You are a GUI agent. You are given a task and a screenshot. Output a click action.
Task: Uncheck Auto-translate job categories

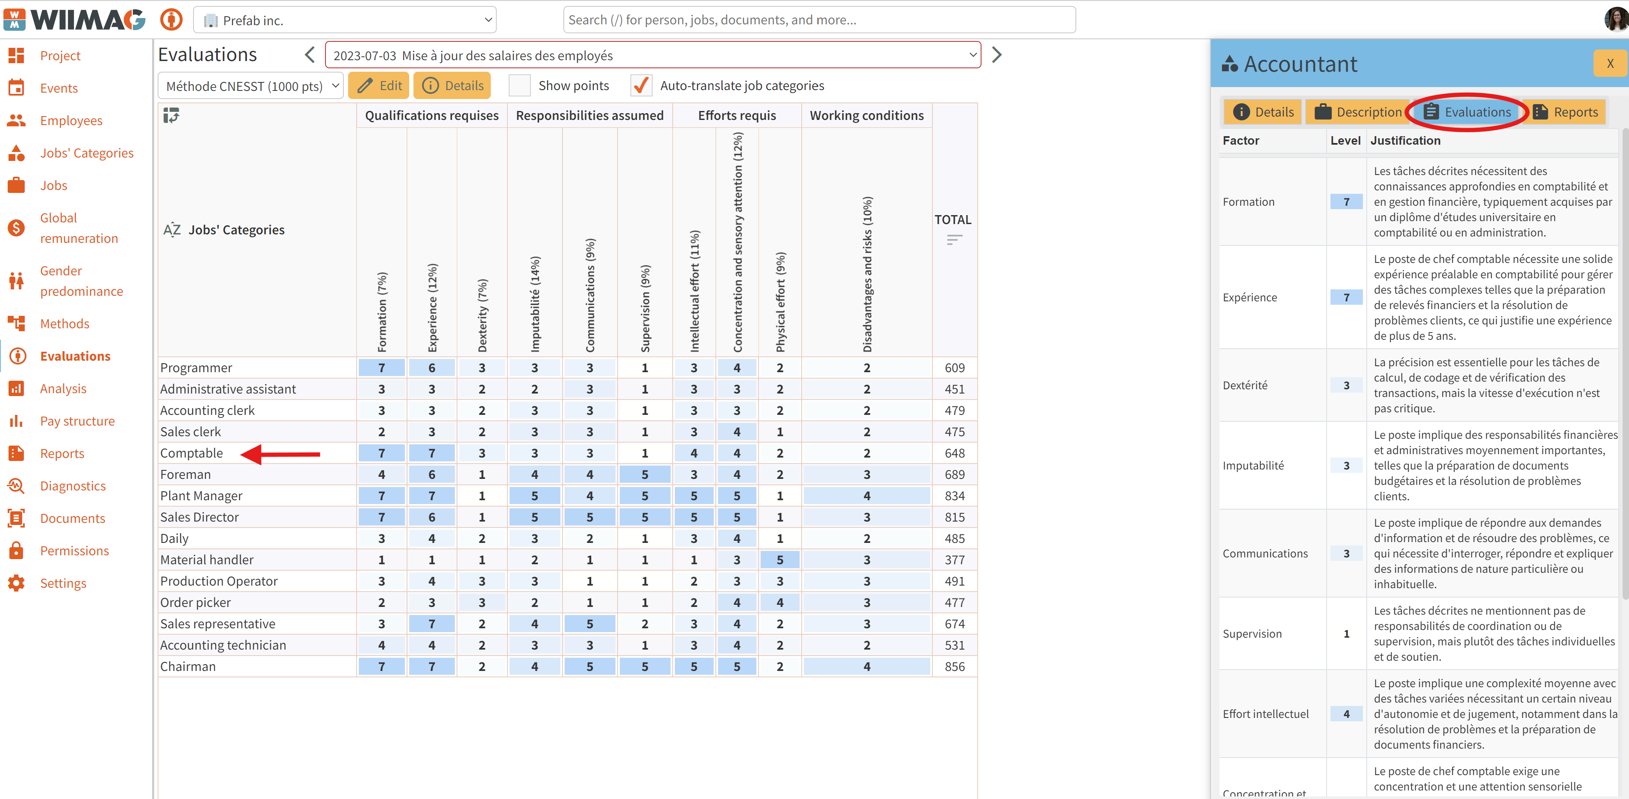pos(641,85)
